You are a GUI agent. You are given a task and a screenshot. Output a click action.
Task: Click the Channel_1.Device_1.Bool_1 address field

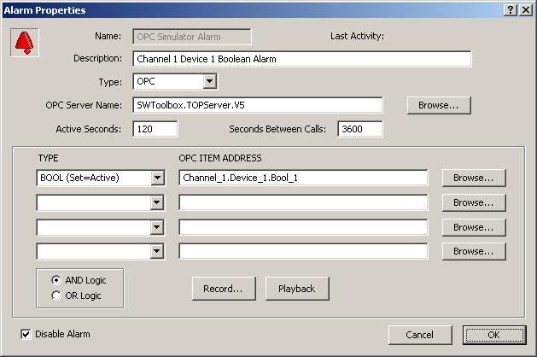(302, 178)
